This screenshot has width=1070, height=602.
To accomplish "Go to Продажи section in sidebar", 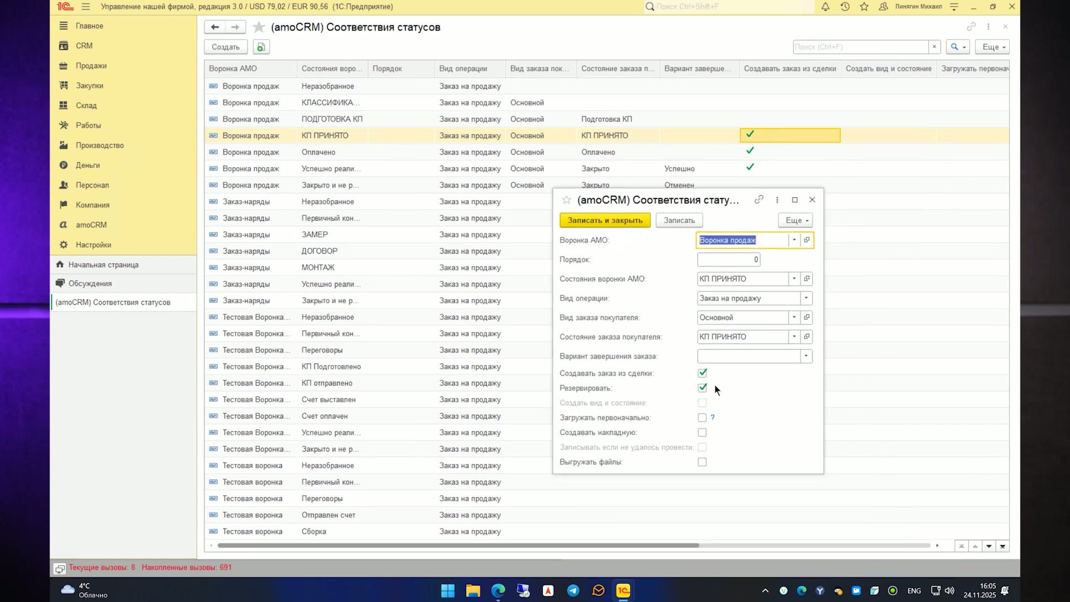I will pyautogui.click(x=91, y=66).
